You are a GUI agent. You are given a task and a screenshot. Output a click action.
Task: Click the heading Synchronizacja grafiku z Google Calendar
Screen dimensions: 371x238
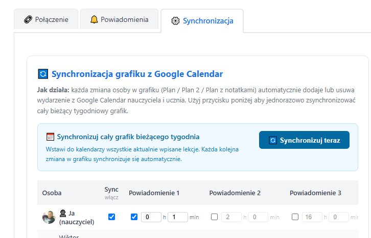pyautogui.click(x=137, y=74)
